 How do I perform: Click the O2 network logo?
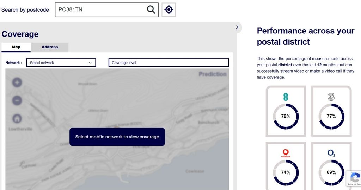coord(331,153)
